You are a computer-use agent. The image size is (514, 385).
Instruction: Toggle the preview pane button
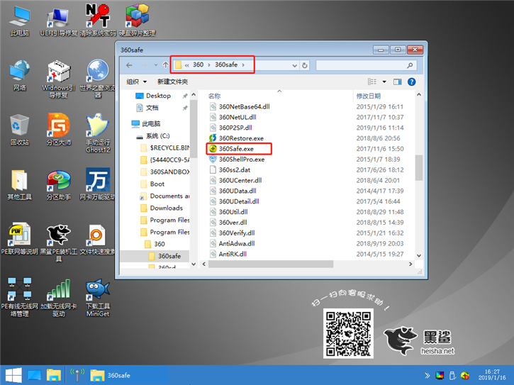pyautogui.click(x=398, y=82)
